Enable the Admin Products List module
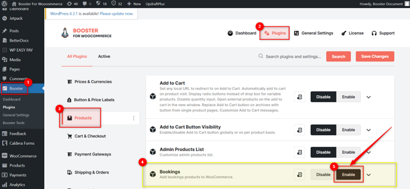410x189 pixels. [x=348, y=152]
